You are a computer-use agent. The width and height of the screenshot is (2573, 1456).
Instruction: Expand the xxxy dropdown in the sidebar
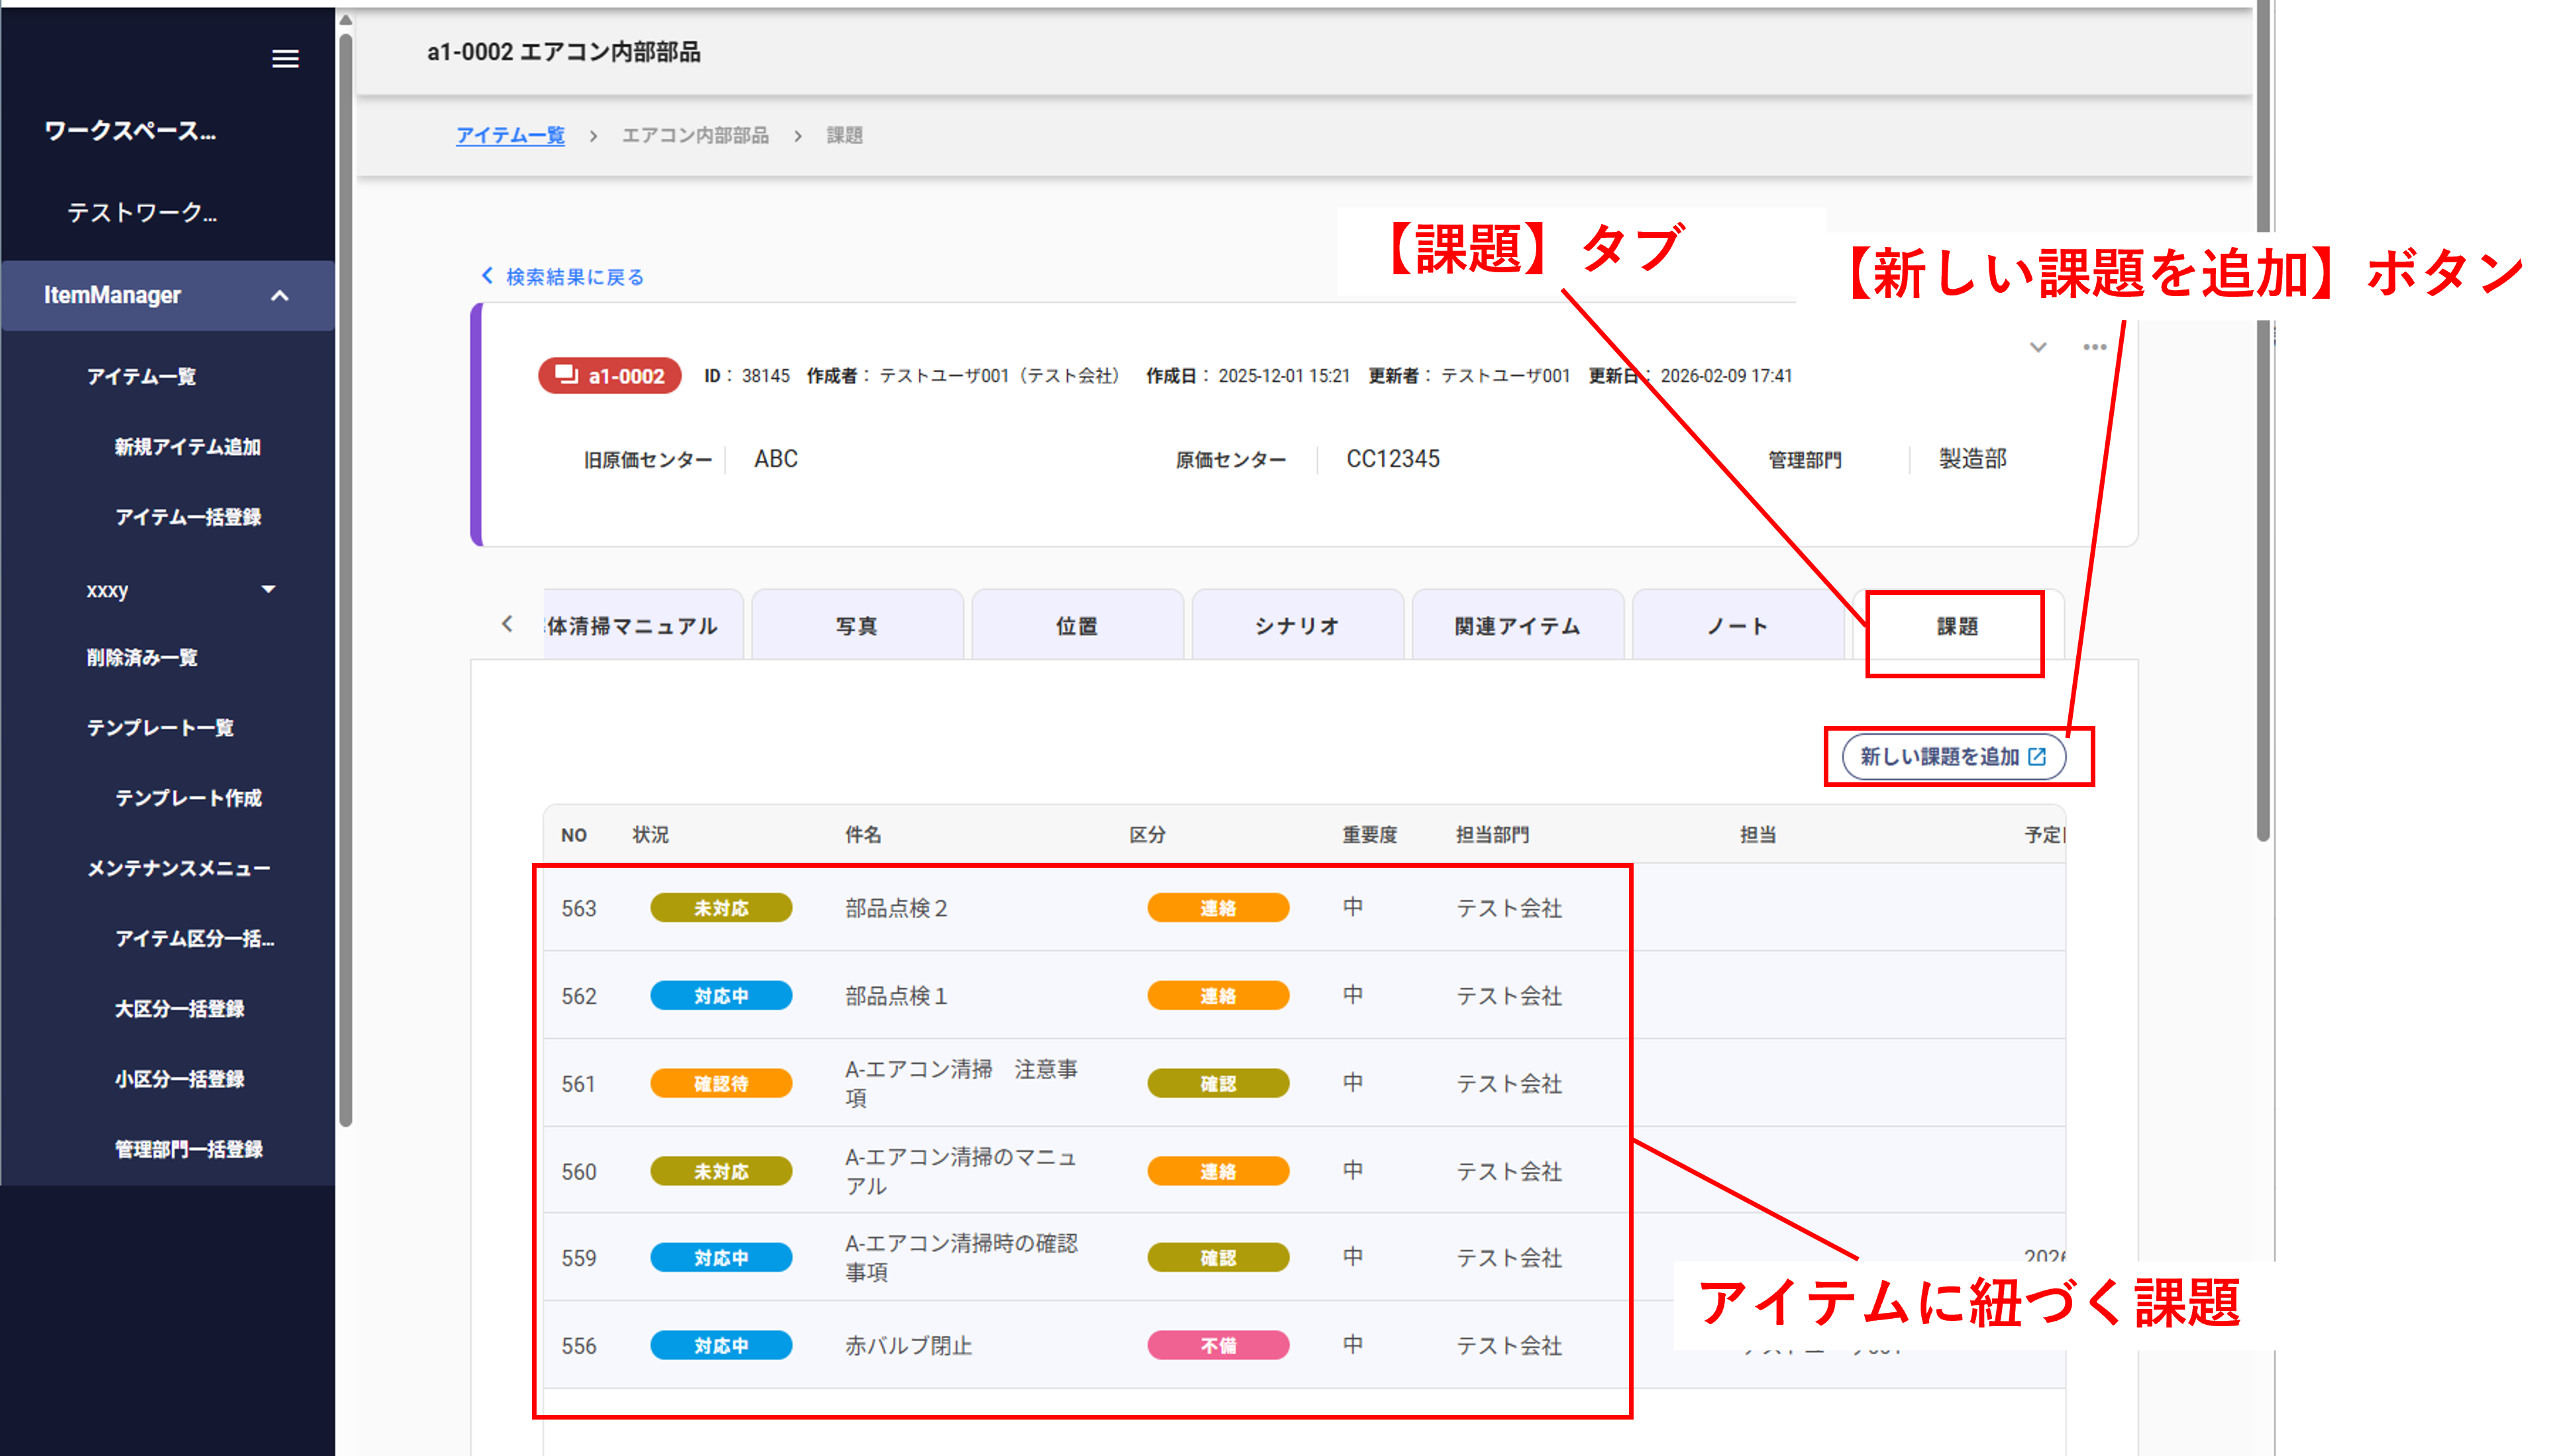[x=267, y=589]
